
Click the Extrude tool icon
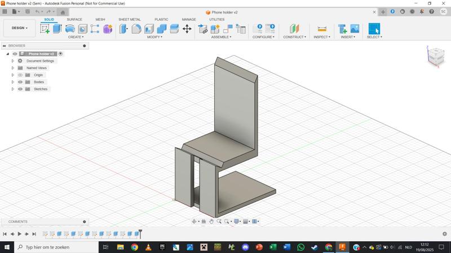(x=57, y=29)
